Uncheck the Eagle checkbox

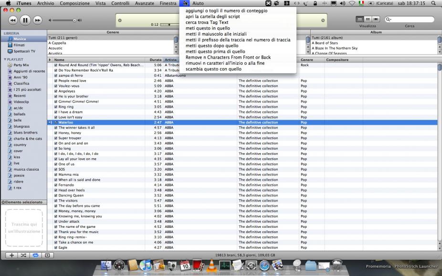[x=55, y=247]
